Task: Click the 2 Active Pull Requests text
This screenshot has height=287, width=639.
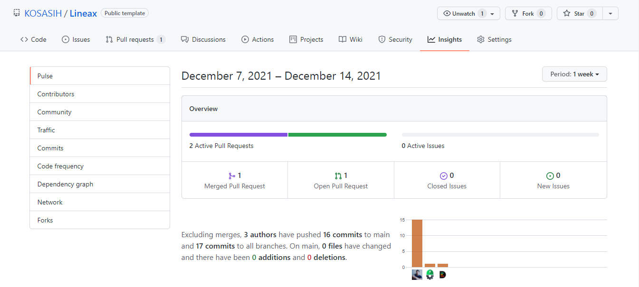Action: [x=221, y=146]
